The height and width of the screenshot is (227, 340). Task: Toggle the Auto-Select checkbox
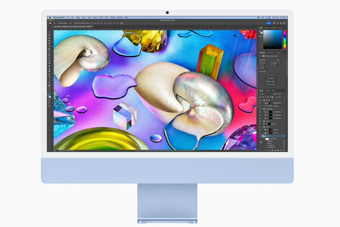tap(59, 23)
